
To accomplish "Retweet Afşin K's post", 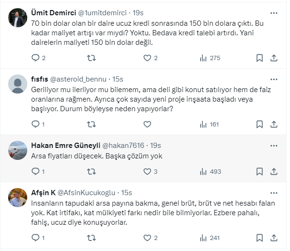I will pyautogui.click(x=91, y=238).
